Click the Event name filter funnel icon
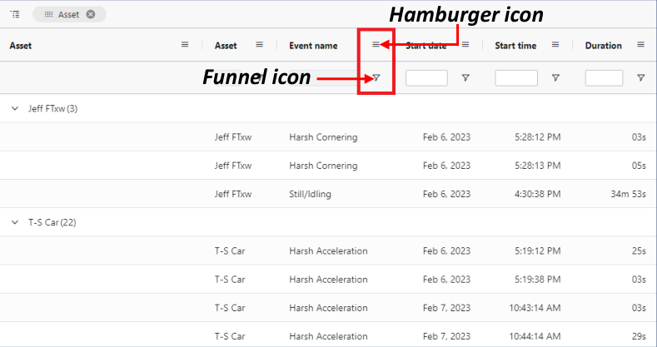657x347 pixels. click(376, 77)
